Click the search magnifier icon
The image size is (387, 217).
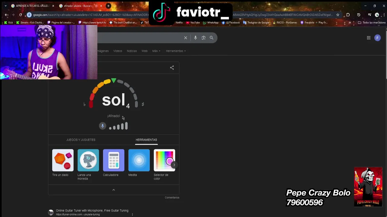click(212, 38)
